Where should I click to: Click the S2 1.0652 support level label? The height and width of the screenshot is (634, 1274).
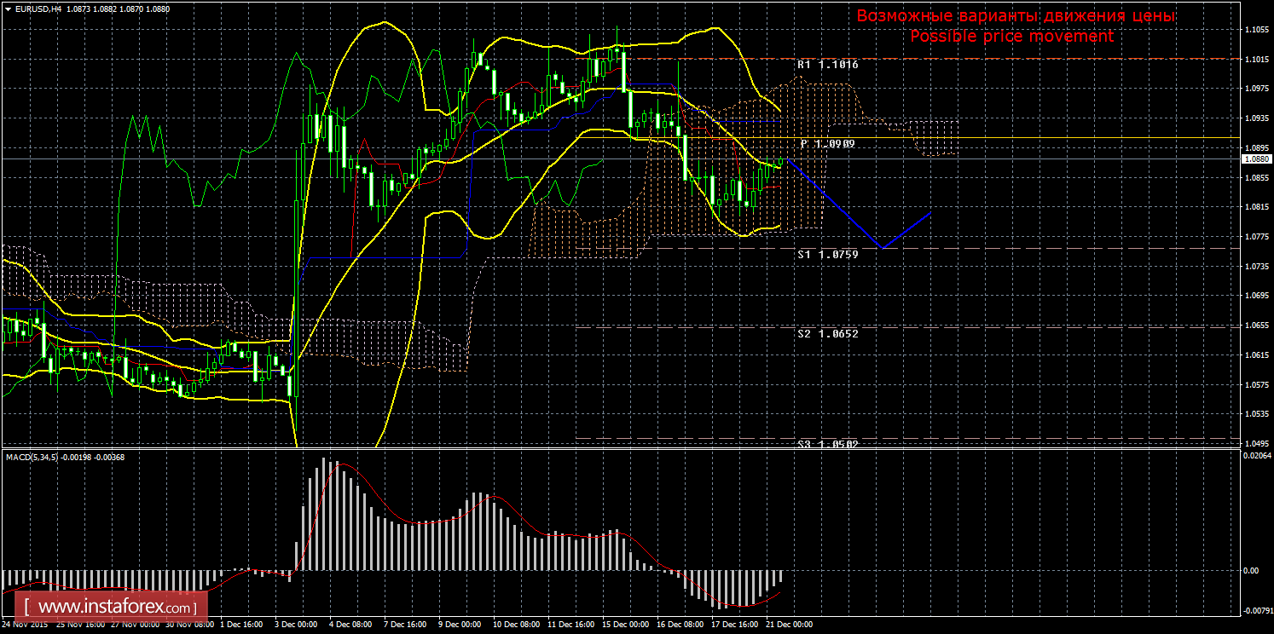click(x=827, y=333)
